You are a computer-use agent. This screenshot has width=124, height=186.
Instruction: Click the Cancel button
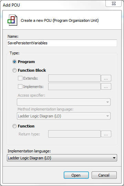pos(104,175)
